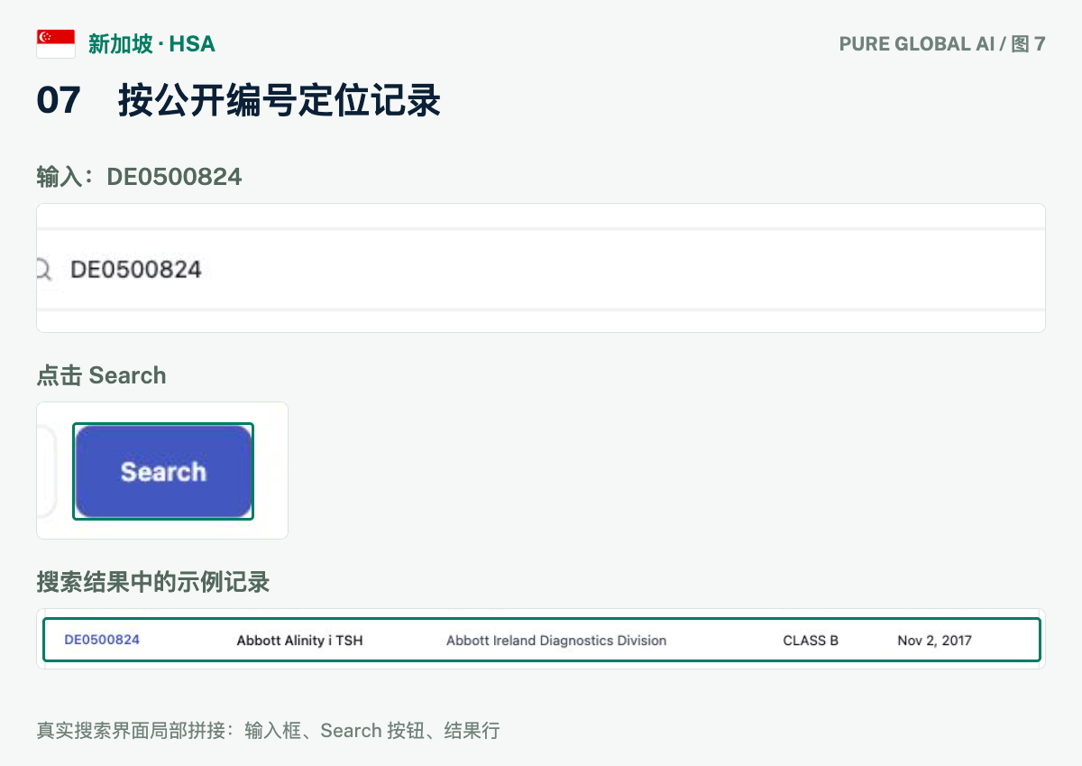Viewport: 1082px width, 766px height.
Task: Click the Nov 2, 2017 date cell
Action: (935, 641)
